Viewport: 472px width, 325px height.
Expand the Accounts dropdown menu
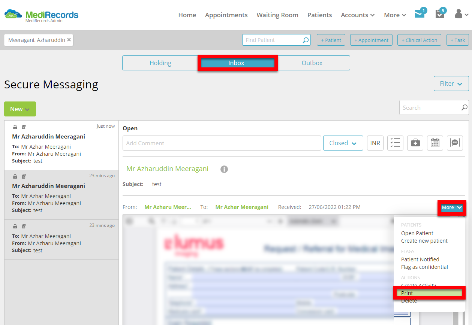358,15
